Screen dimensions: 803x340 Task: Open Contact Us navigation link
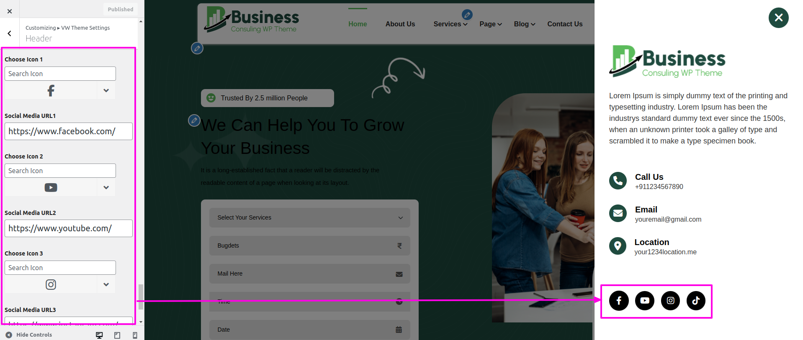coord(564,24)
